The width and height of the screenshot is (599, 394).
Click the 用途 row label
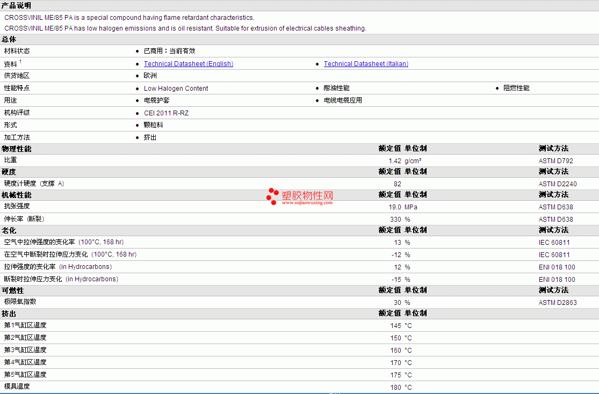[11, 100]
